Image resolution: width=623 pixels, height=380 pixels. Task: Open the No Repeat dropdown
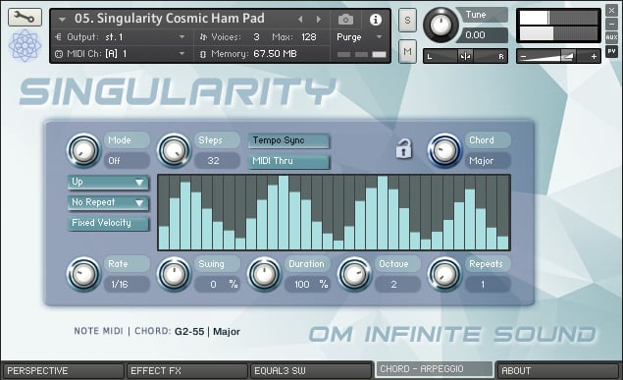[x=108, y=202]
